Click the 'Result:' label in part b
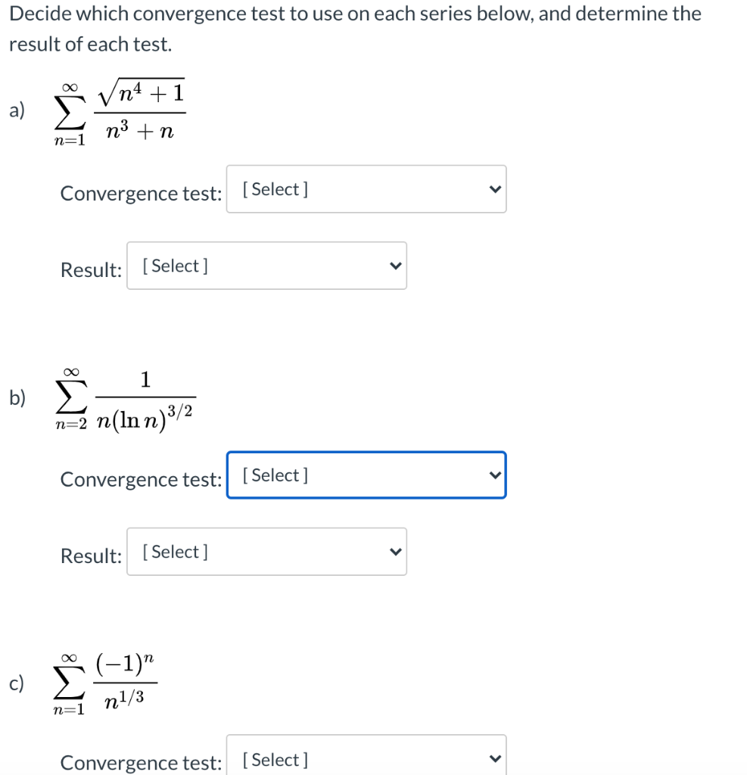Screen dimensions: 747x775 coord(90,555)
